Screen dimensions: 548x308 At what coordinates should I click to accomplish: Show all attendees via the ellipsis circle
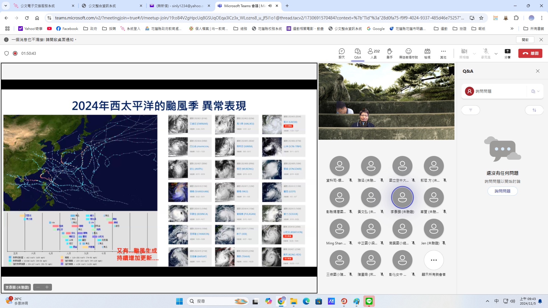click(x=434, y=260)
